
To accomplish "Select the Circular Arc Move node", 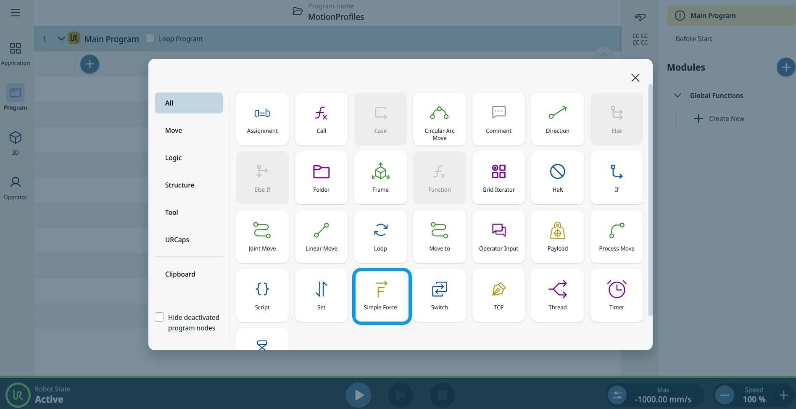I will tap(439, 119).
